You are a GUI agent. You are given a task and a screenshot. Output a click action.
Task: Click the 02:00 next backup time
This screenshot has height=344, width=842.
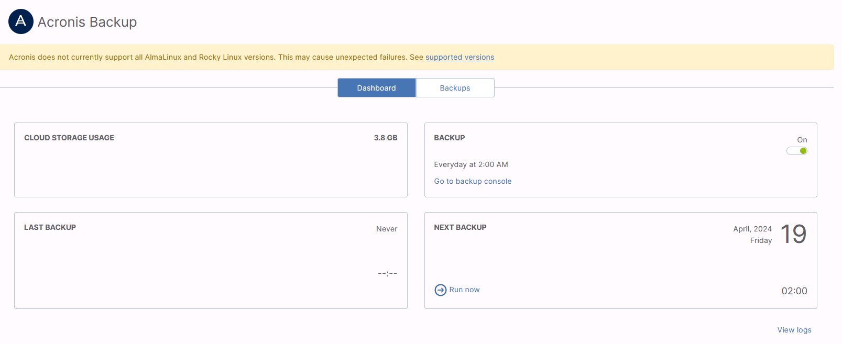pos(794,291)
